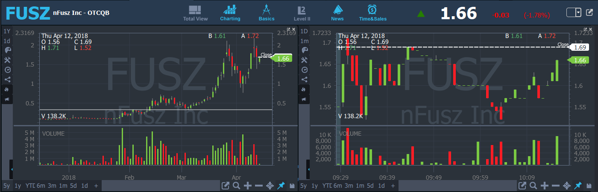The height and width of the screenshot is (192, 598).
Task: Open the News feed
Action: [337, 13]
